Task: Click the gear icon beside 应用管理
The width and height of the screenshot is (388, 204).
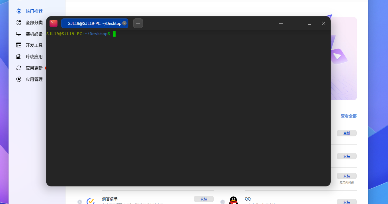Action: pyautogui.click(x=19, y=79)
